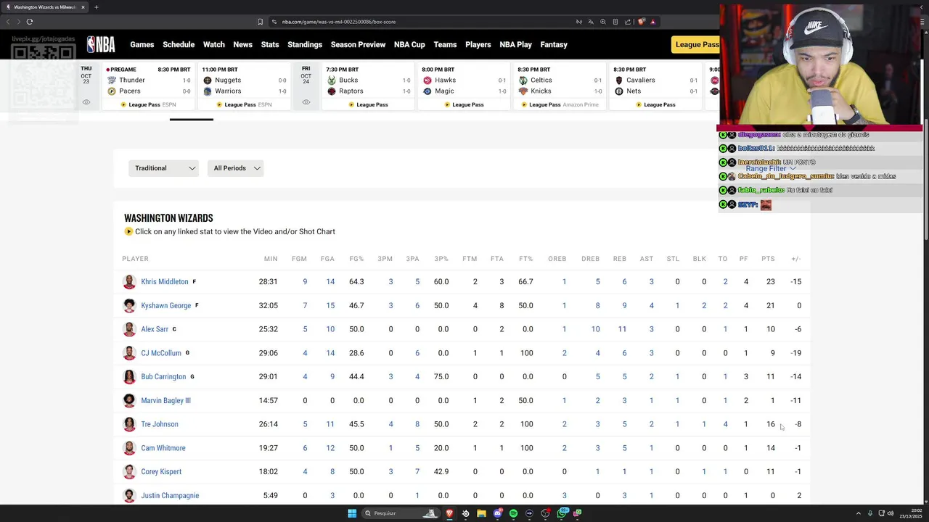Screen dimensions: 929x522
Task: Open the Teams menu
Action: pos(446,45)
